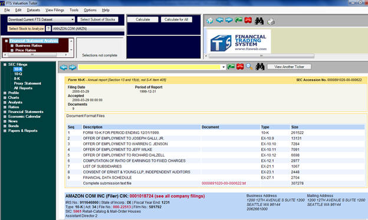This screenshot has width=368, height=220.
Task: Click horizontal scrollbar under the FTS logo
Action: (261, 56)
